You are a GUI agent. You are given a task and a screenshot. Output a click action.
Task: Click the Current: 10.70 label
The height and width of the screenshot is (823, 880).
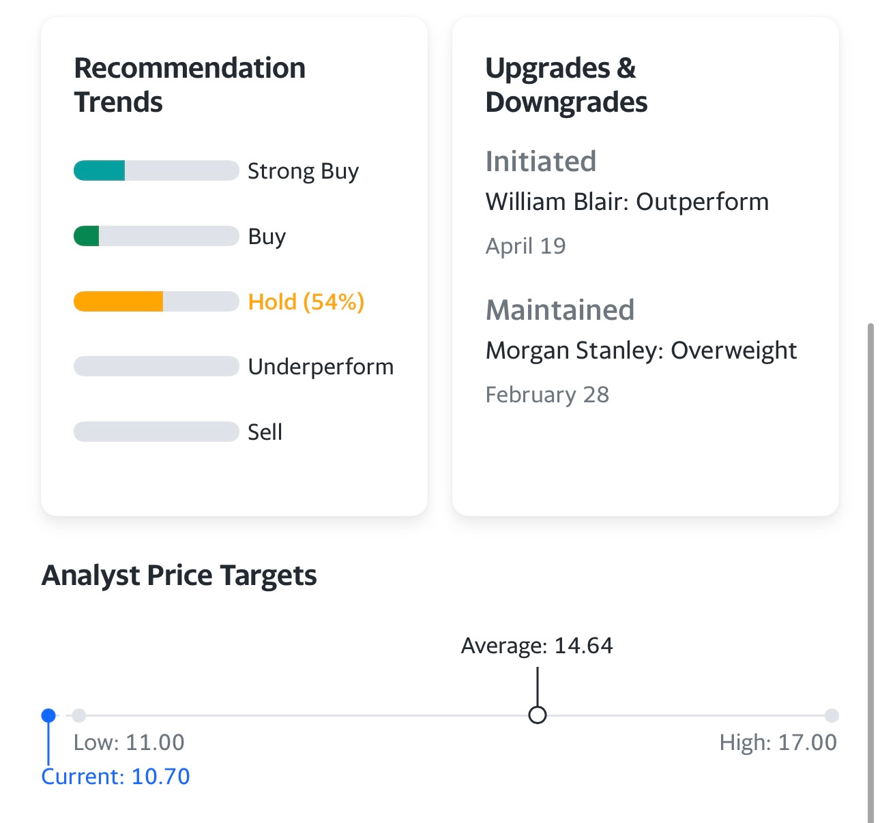point(116,777)
